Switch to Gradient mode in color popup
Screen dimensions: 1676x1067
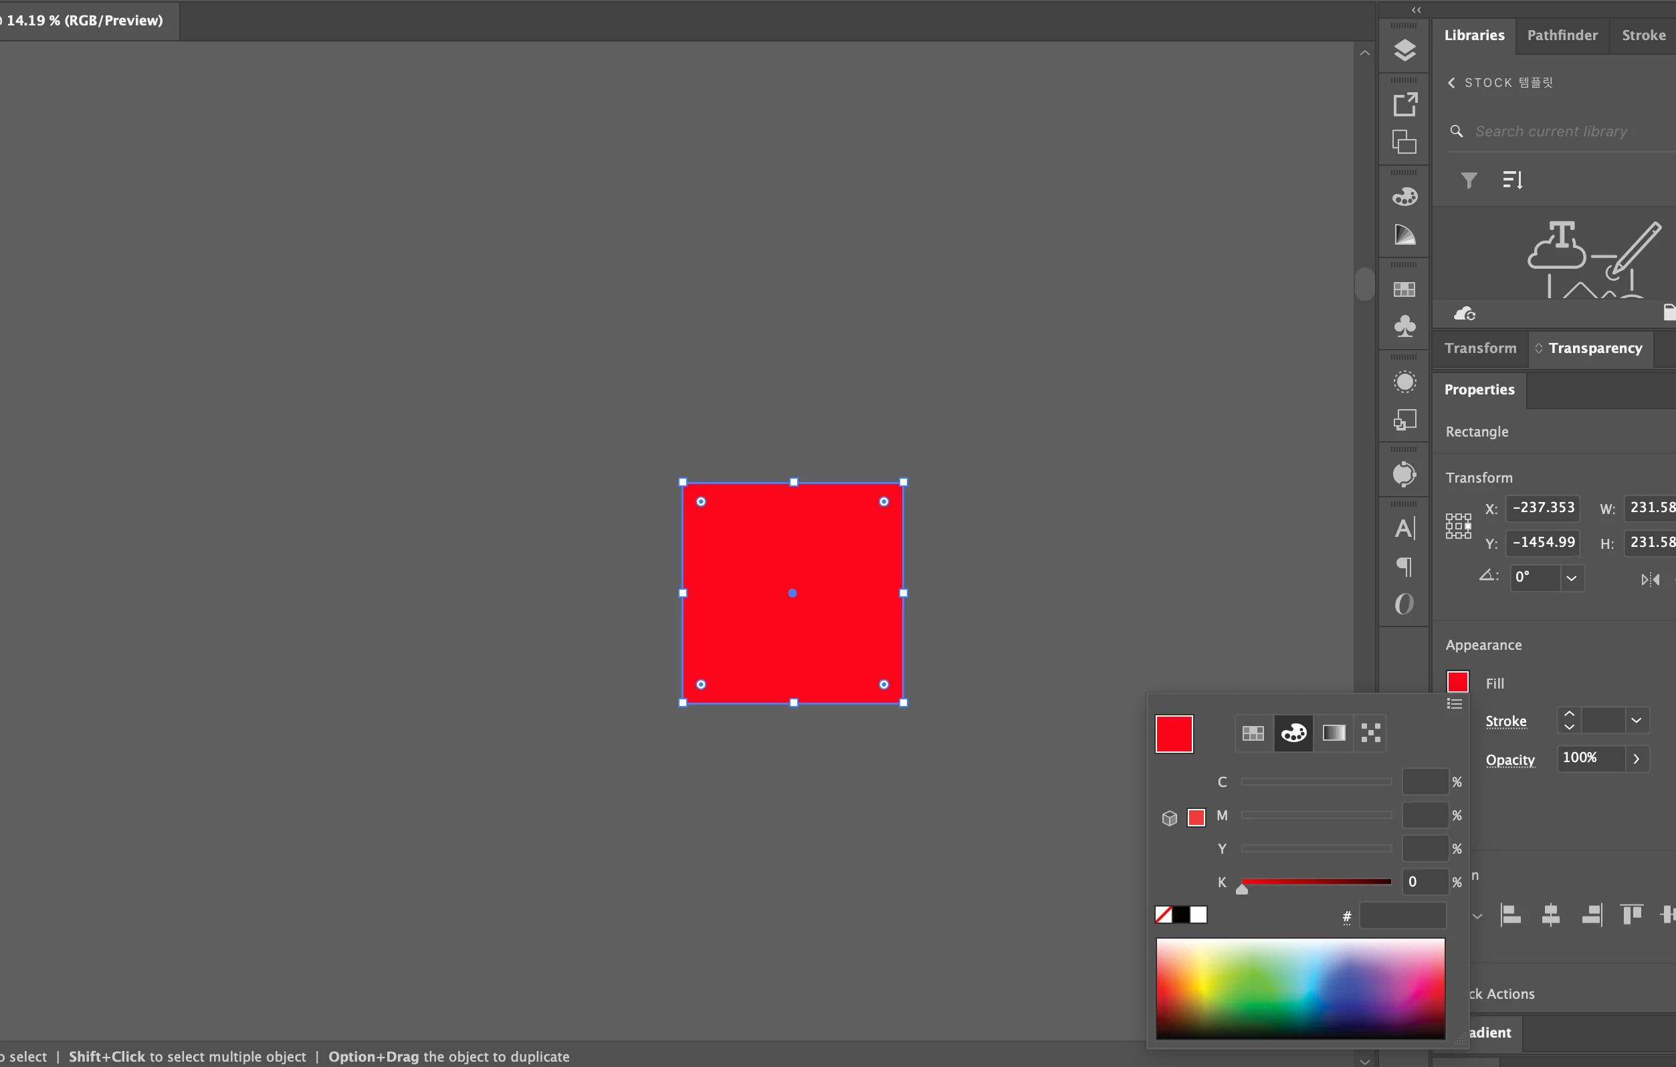coord(1334,733)
